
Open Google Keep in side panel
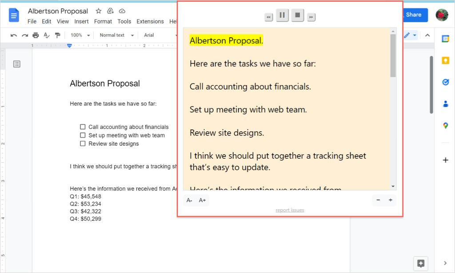tap(445, 61)
